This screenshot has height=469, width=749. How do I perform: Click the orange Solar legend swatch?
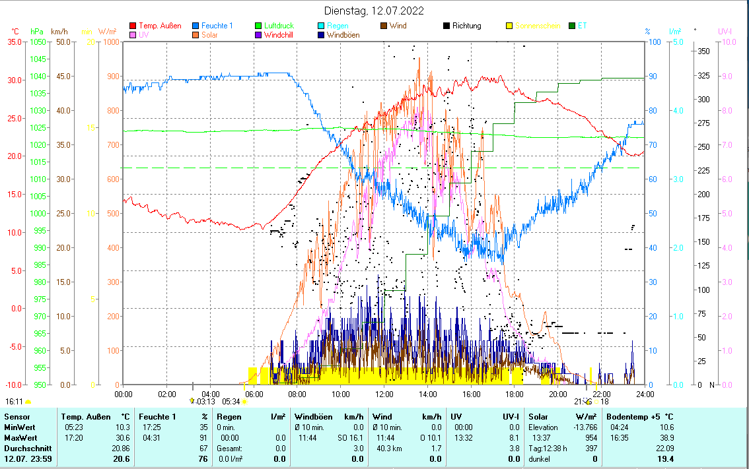coord(196,35)
